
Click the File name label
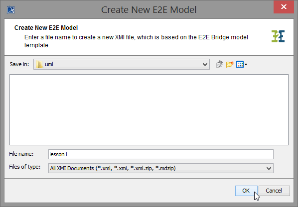click(x=21, y=154)
